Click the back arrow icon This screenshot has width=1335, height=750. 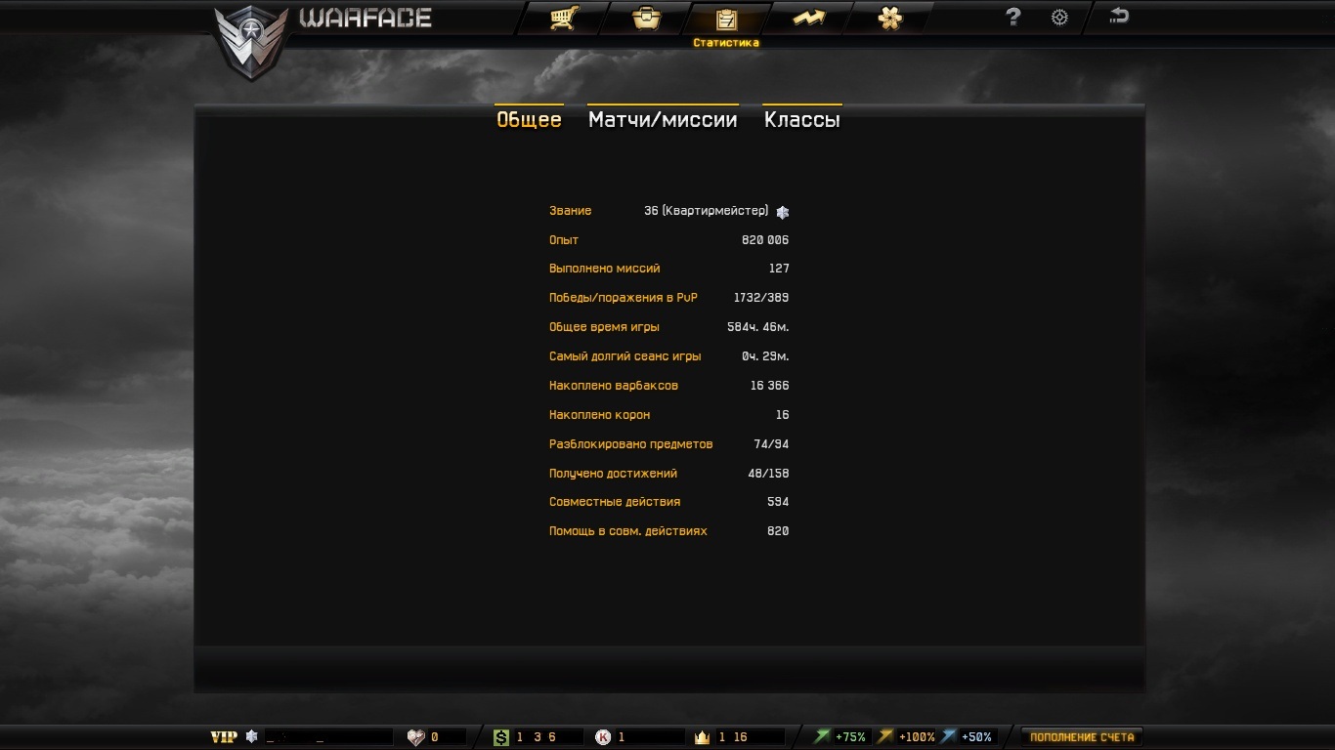[1119, 16]
